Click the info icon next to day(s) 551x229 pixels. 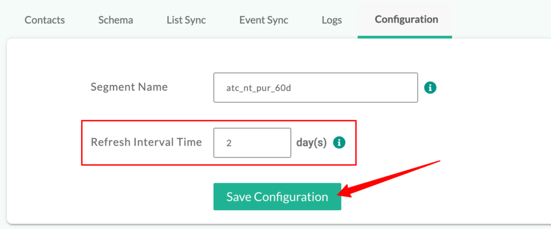(339, 142)
